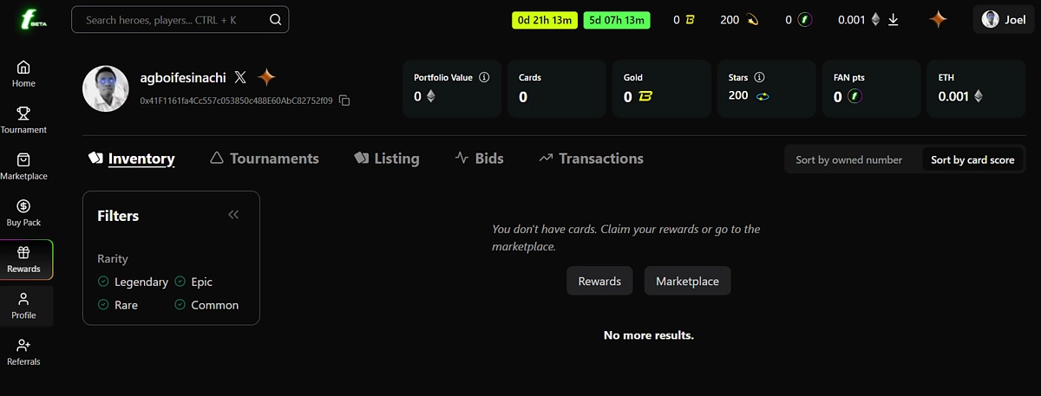Switch to the Inventory tab
The image size is (1041, 396).
tap(132, 159)
